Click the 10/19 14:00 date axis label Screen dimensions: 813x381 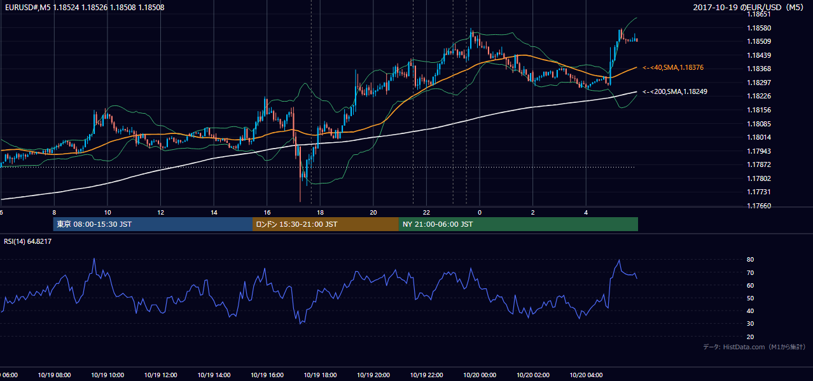coord(213,375)
